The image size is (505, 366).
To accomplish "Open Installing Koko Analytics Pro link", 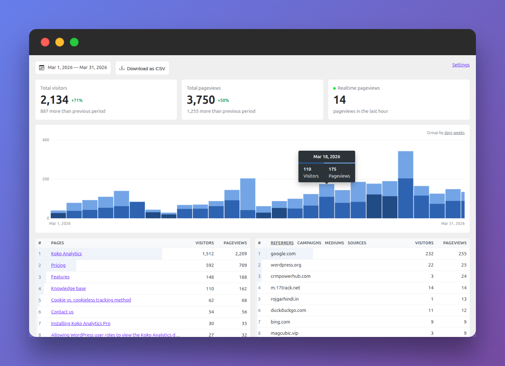I will pos(81,324).
